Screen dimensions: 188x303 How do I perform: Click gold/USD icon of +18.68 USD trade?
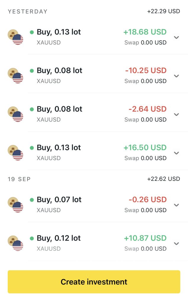tap(15, 37)
